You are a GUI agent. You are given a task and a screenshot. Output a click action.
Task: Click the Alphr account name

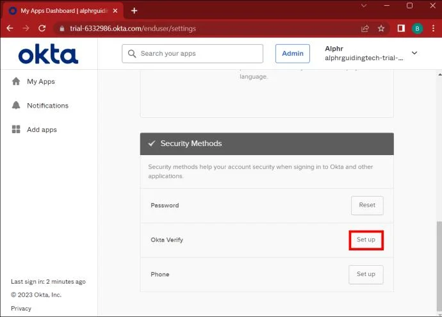click(x=334, y=49)
